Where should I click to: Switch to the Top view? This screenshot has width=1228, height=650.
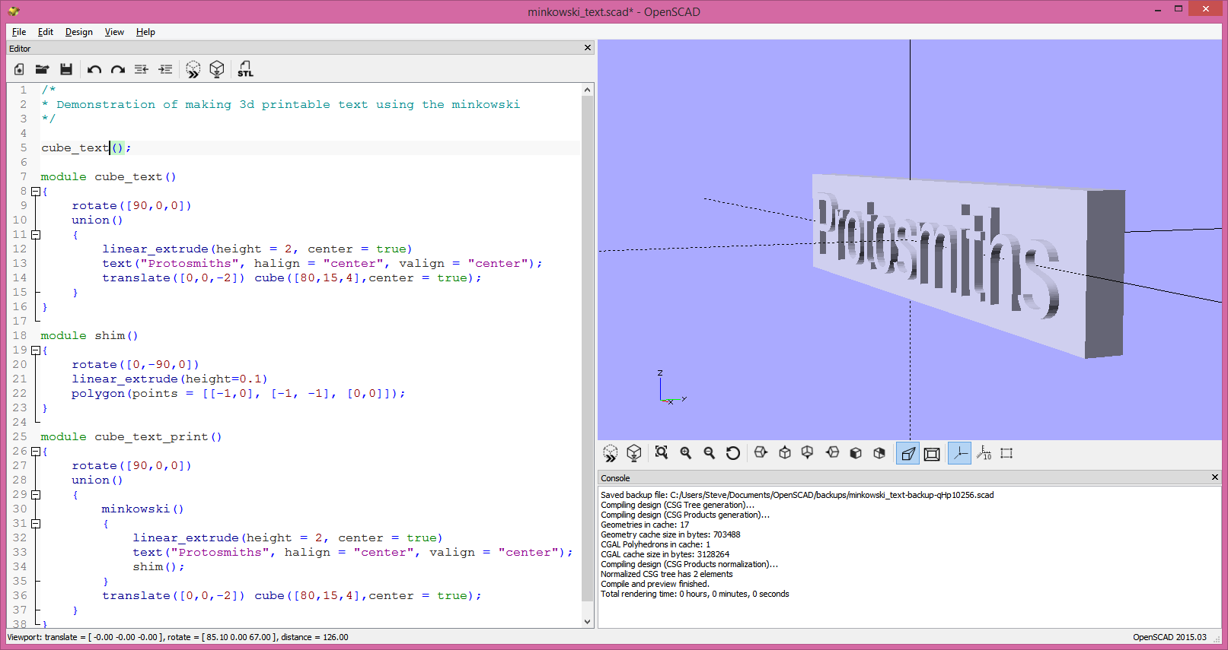785,453
